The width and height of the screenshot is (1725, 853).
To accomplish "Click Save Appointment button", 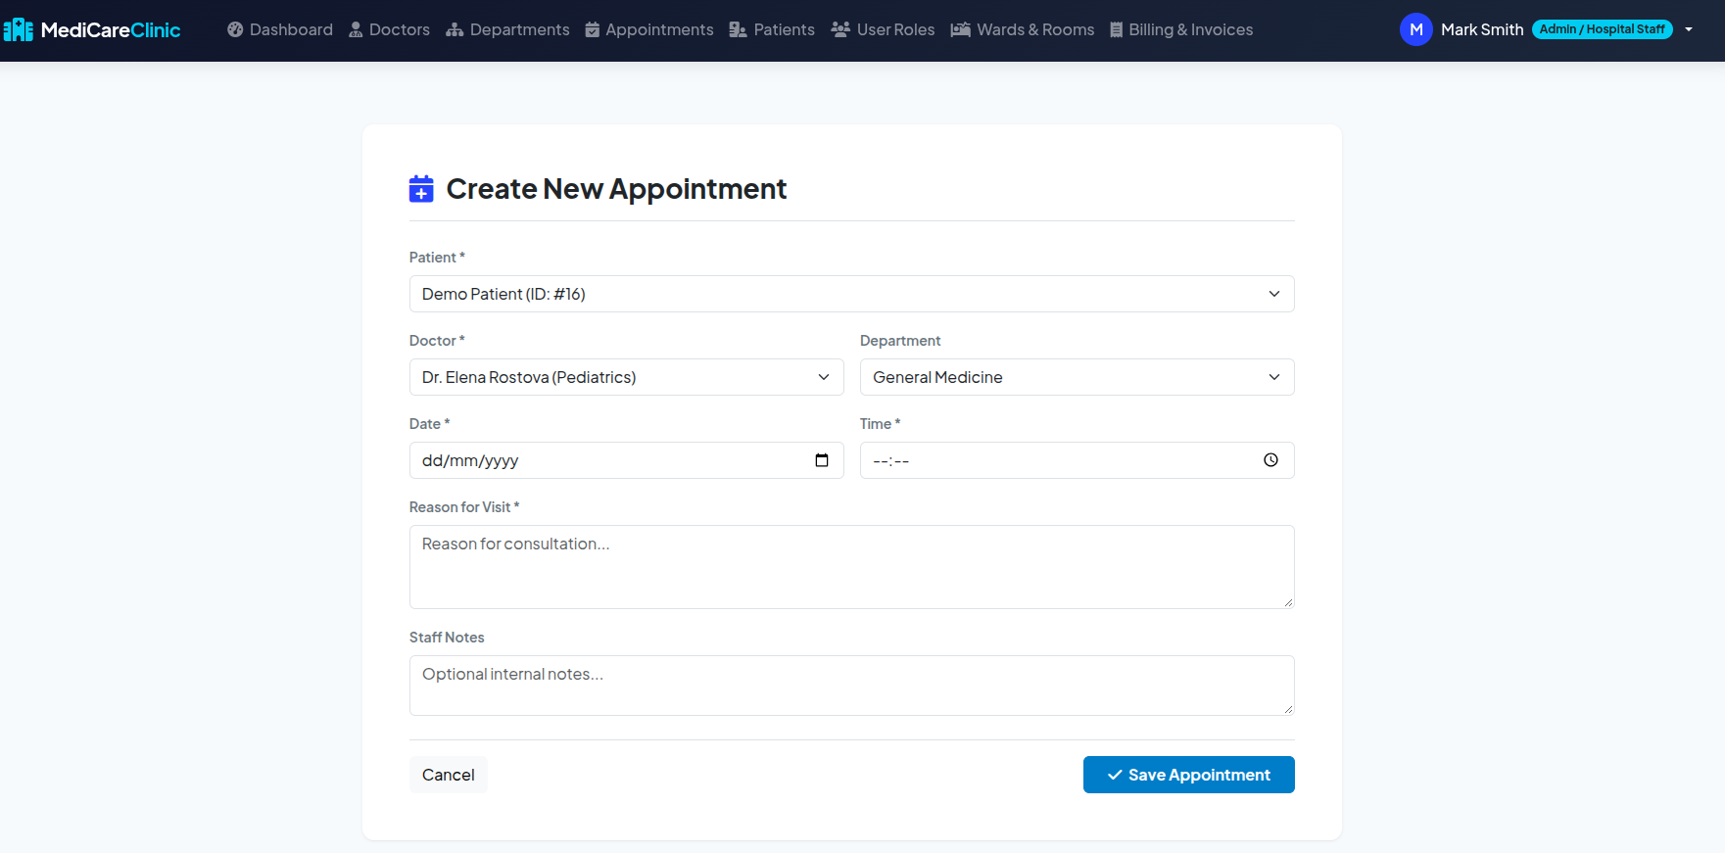I will 1188,775.
